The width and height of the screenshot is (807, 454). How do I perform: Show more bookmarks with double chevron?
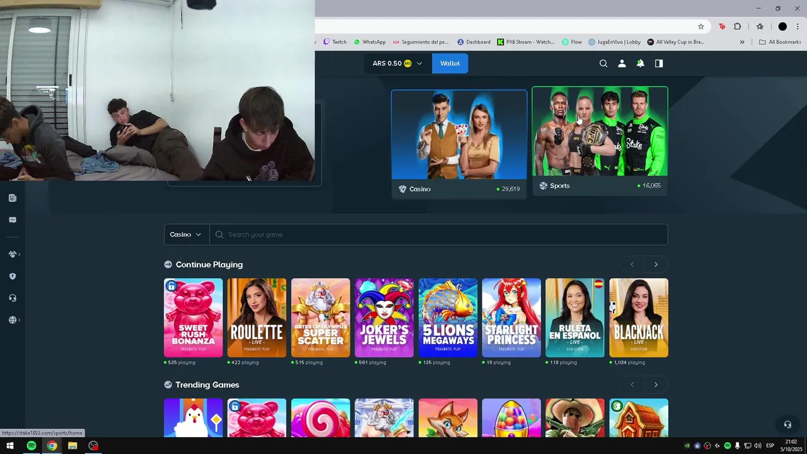tap(742, 42)
